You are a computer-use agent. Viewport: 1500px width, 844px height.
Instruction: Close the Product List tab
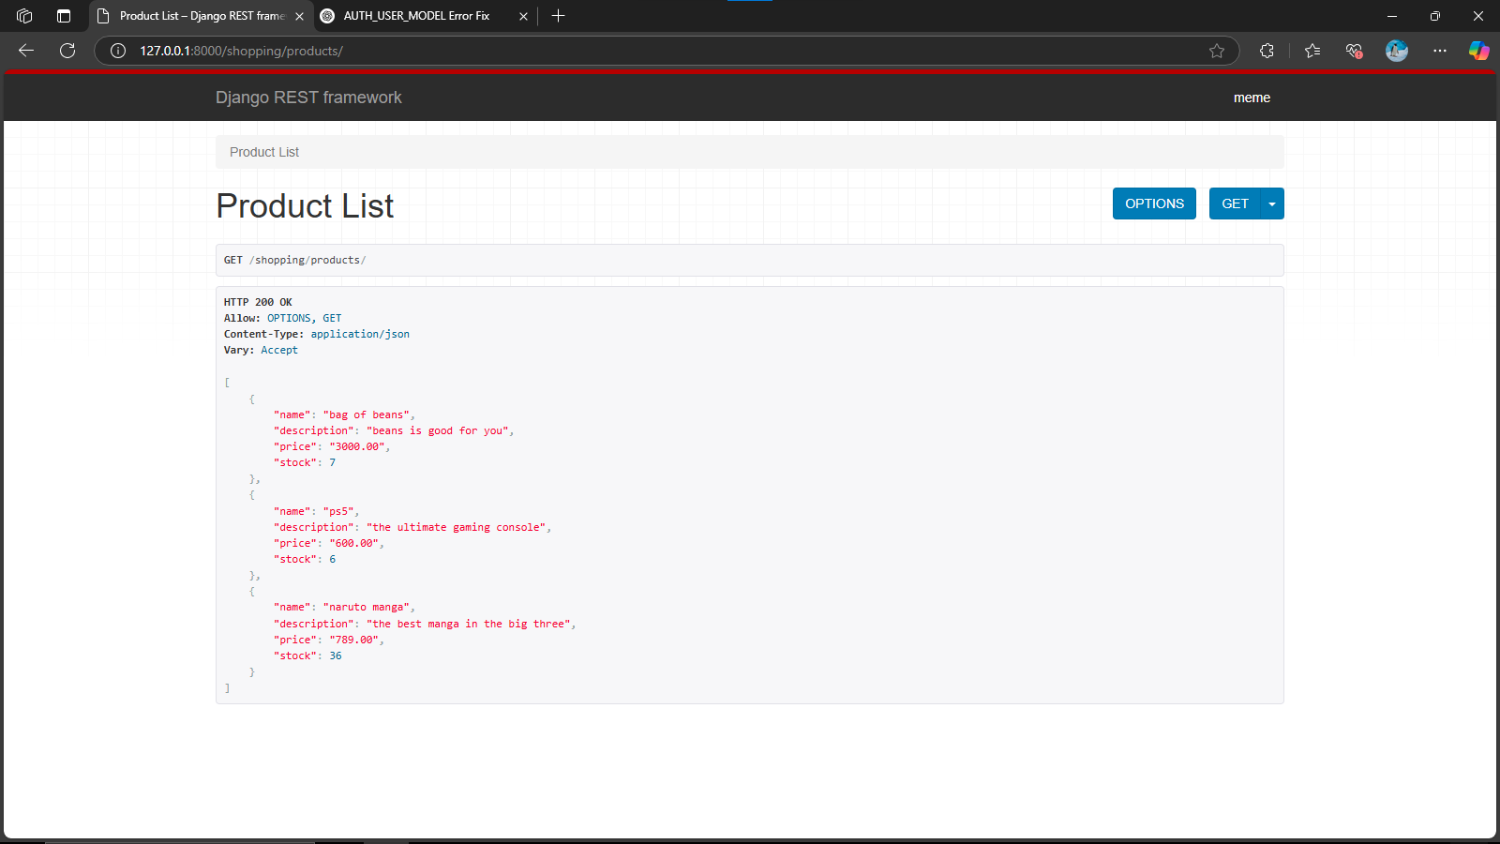click(x=299, y=16)
